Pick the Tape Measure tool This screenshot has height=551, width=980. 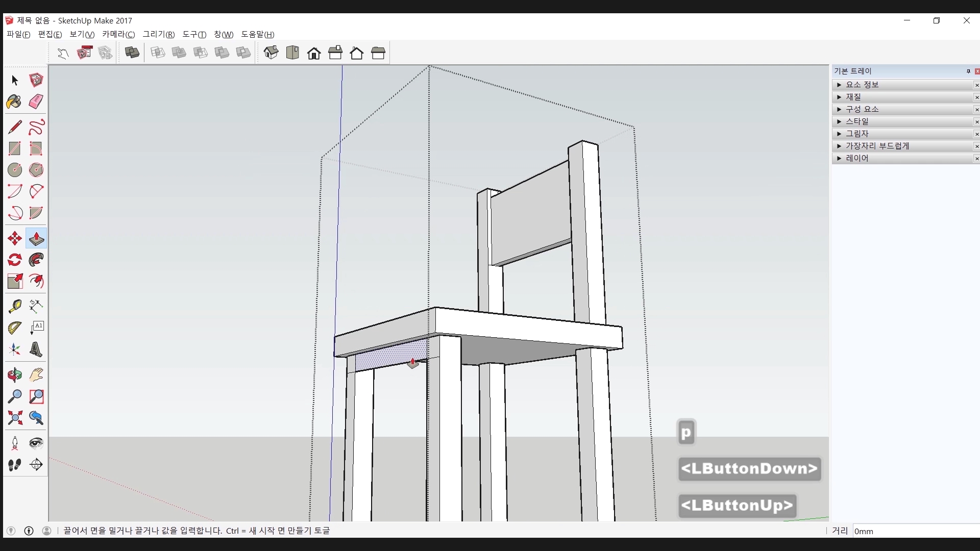coord(14,306)
